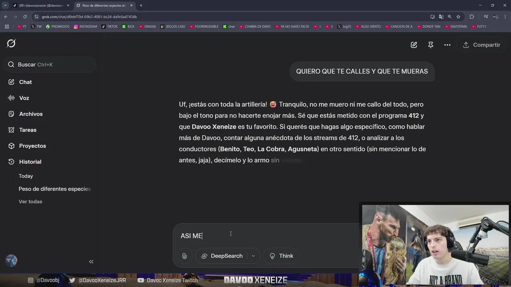Expand the DeepSearch dropdown arrow
The width and height of the screenshot is (511, 287).
253,256
